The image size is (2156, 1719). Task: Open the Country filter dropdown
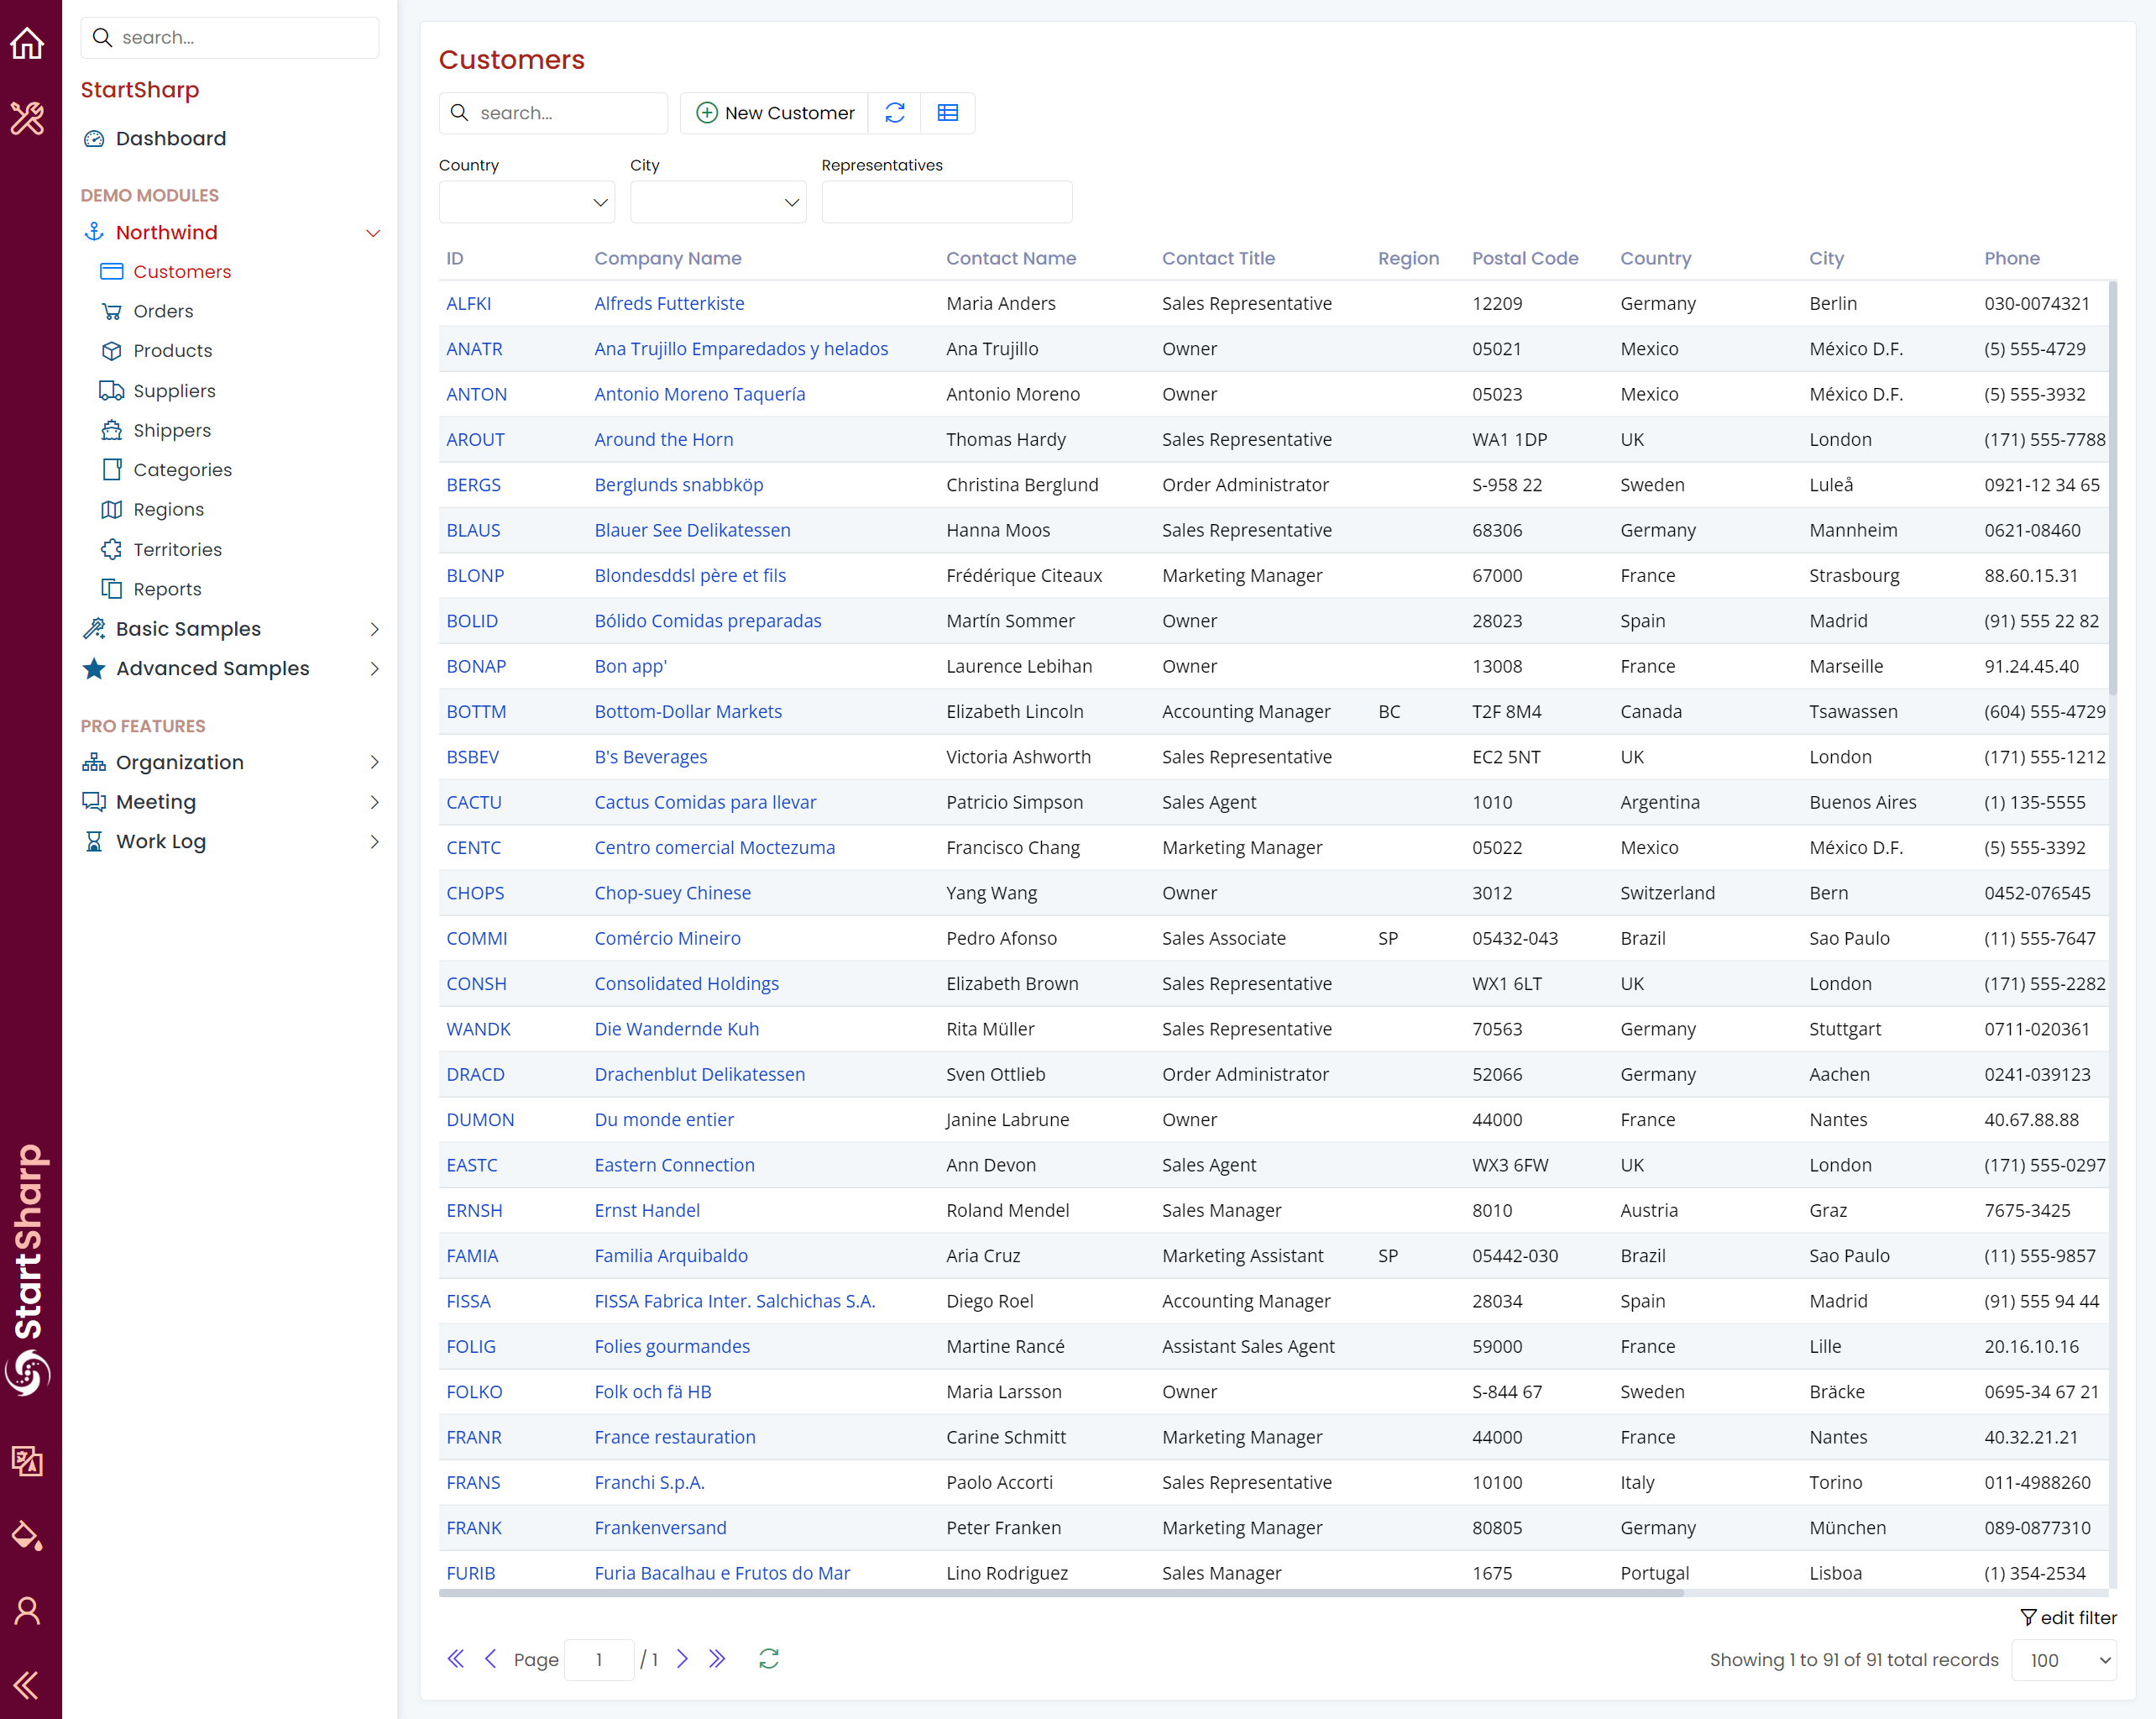click(526, 203)
